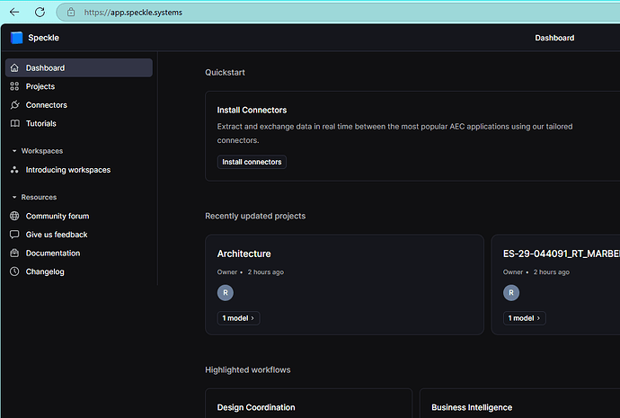The image size is (620, 418).
Task: Click chevron on ES-29-044091's 1 model button
Action: tap(538, 318)
